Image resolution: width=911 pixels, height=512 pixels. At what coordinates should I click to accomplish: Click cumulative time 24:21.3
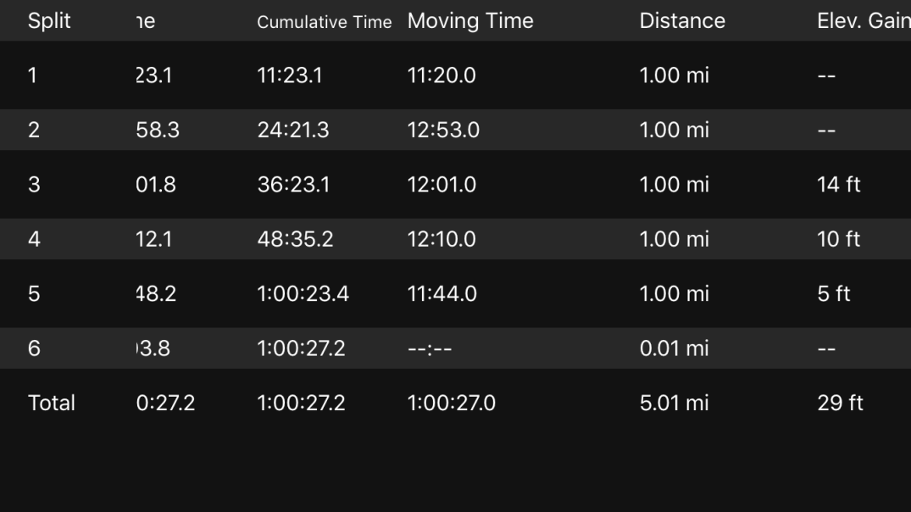pos(295,131)
